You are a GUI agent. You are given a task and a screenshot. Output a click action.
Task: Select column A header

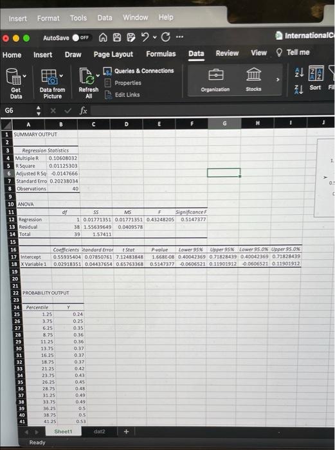[28, 125]
